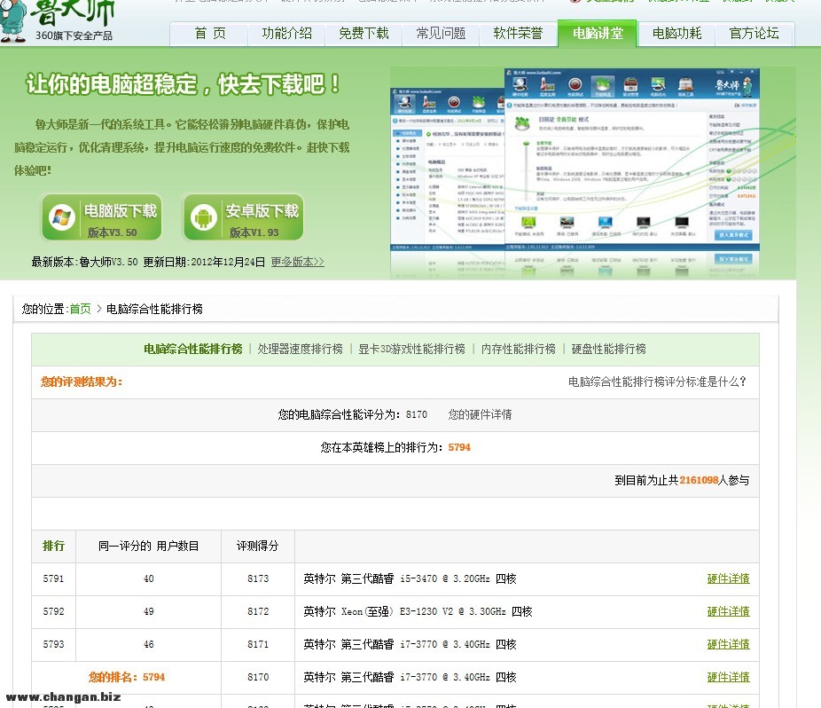View 内存性能排行榜
The height and width of the screenshot is (708, 821).
point(519,349)
